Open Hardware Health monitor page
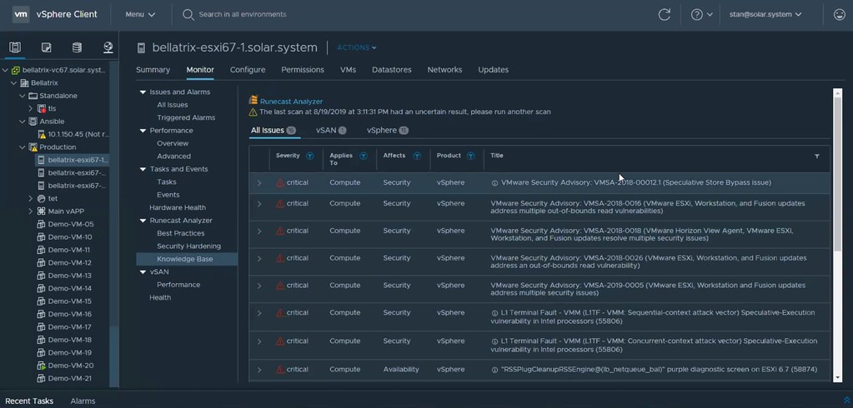Screen dimensions: 853x408 click(178, 207)
